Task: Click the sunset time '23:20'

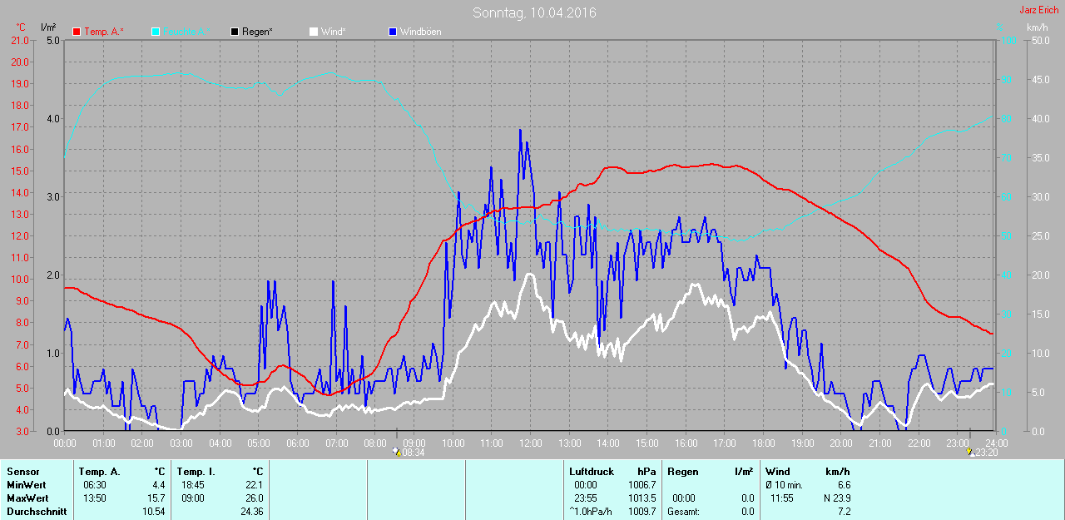Action: (x=985, y=453)
